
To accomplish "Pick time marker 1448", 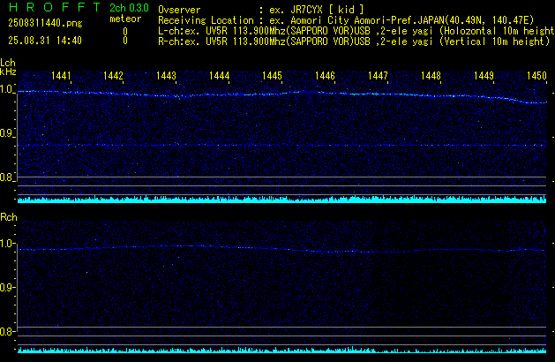I will [431, 76].
